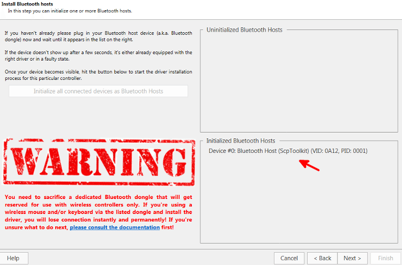
Task: Click the 'Install Bluetooth hosts' heading
Action: pyautogui.click(x=27, y=4)
